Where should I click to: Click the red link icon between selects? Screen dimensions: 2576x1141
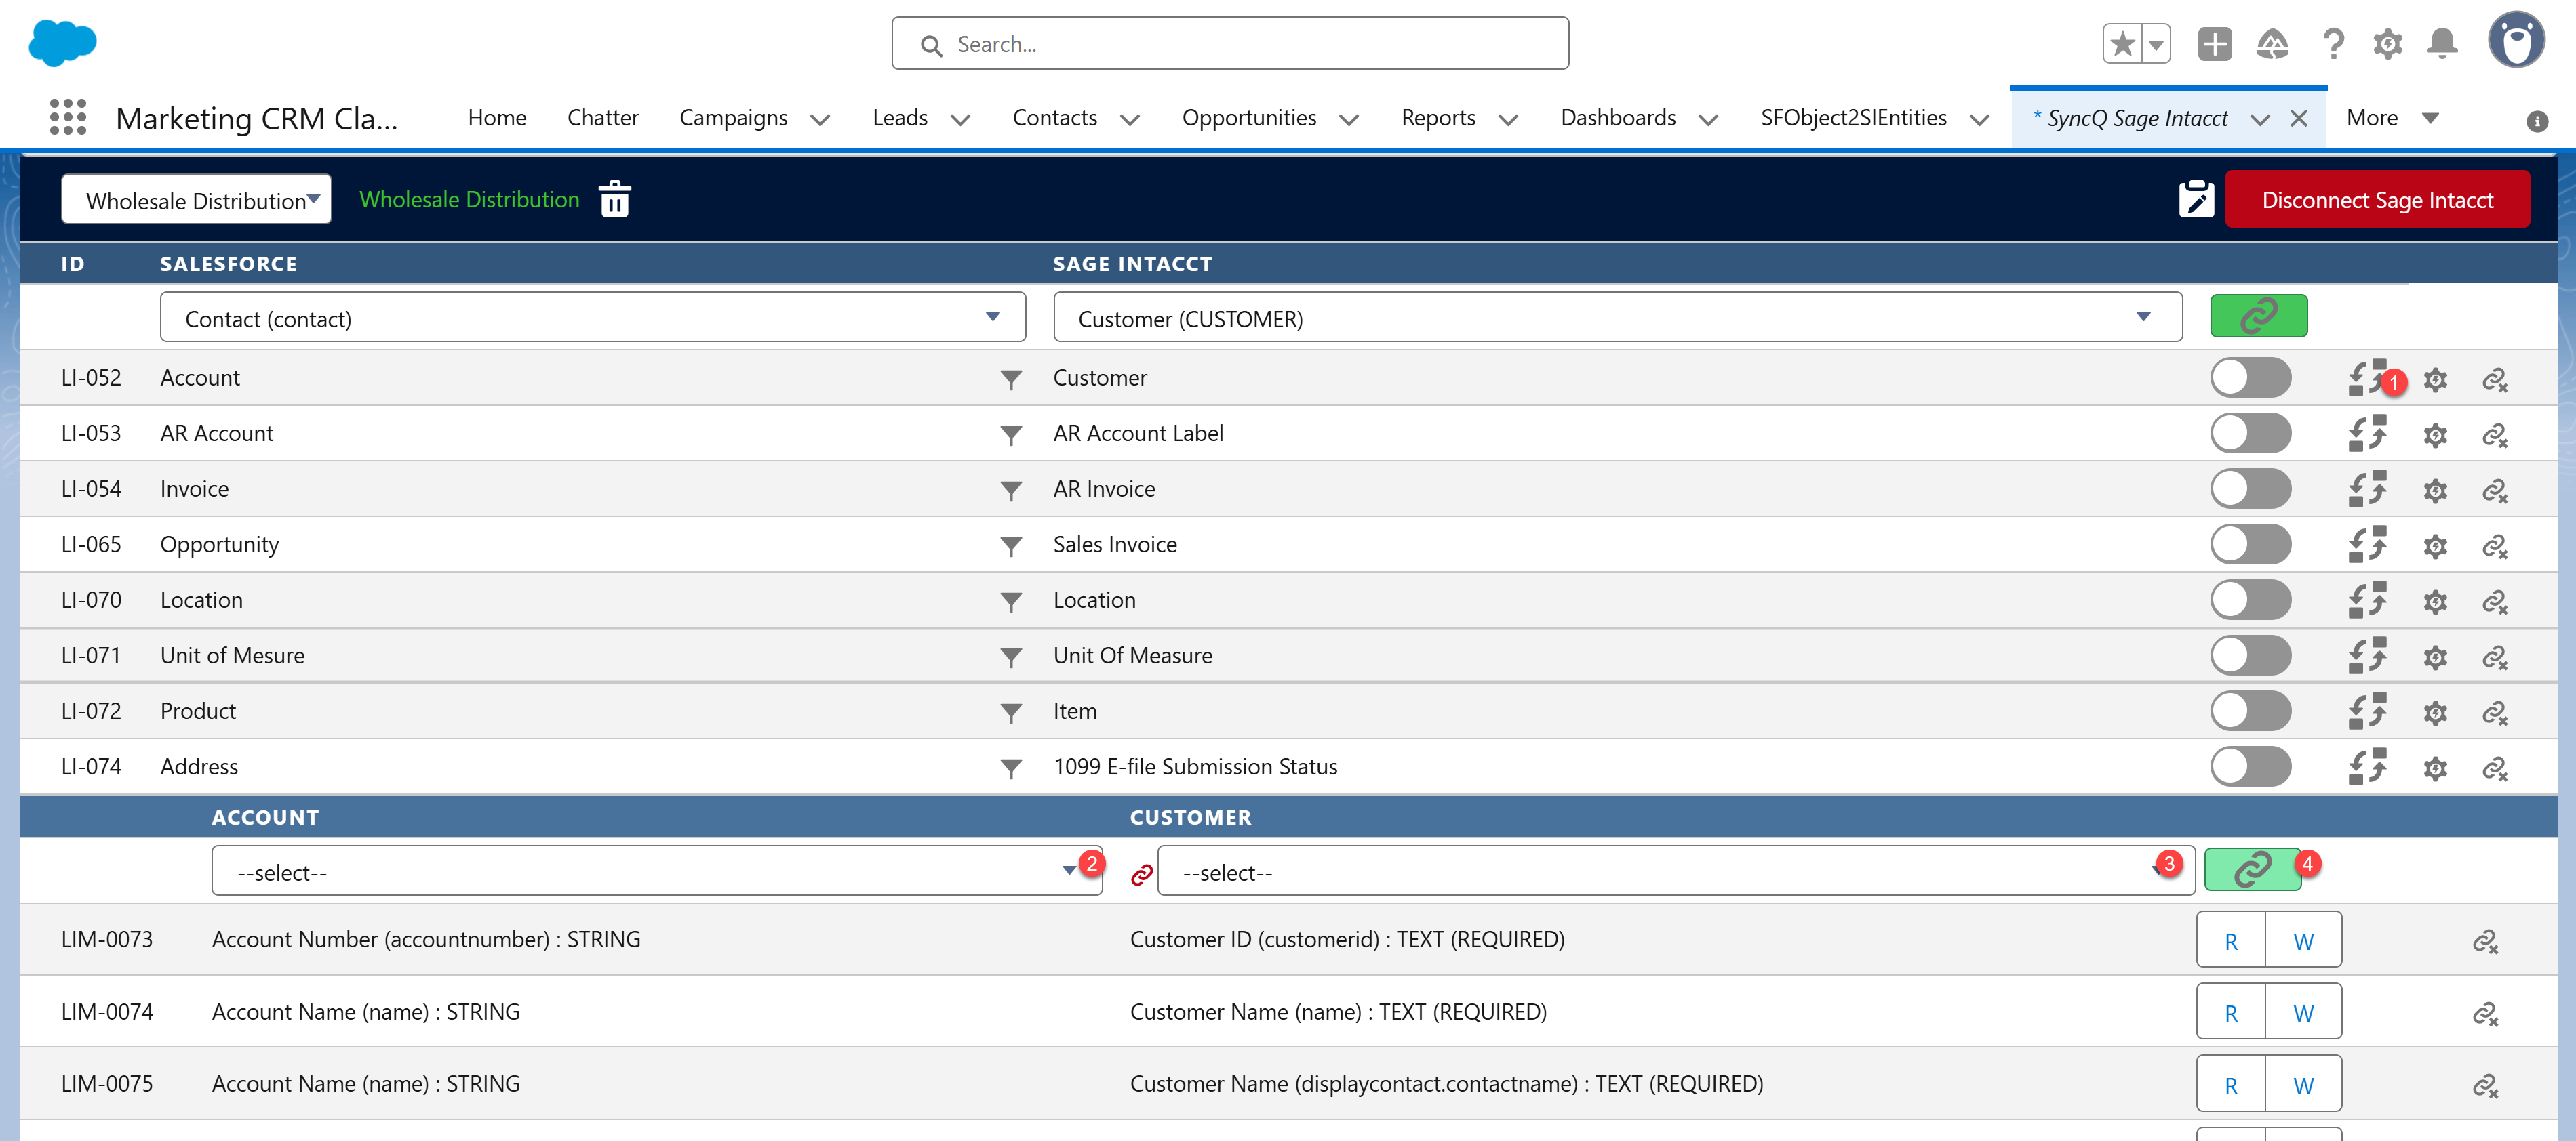pos(1141,875)
